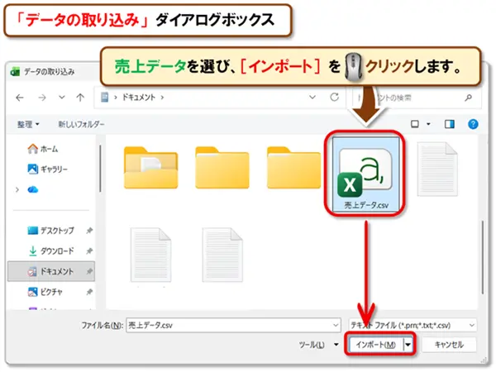Select ギャラリー in the navigation pane
The width and height of the screenshot is (496, 372).
(48, 169)
